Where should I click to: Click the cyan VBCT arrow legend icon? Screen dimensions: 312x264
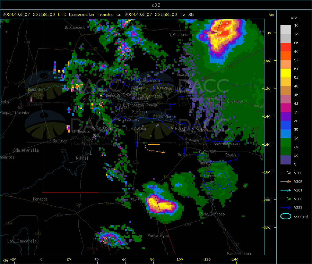(286, 190)
